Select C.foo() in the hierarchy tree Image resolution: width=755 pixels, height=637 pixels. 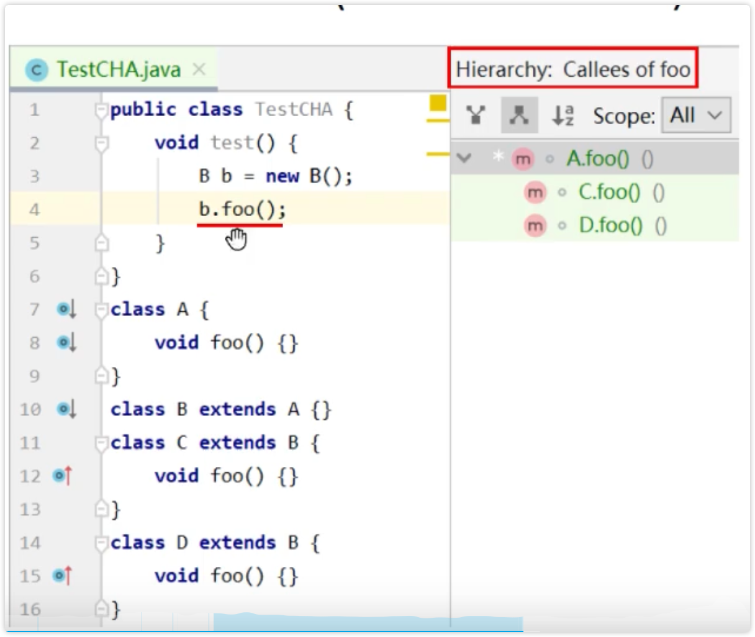pyautogui.click(x=609, y=192)
